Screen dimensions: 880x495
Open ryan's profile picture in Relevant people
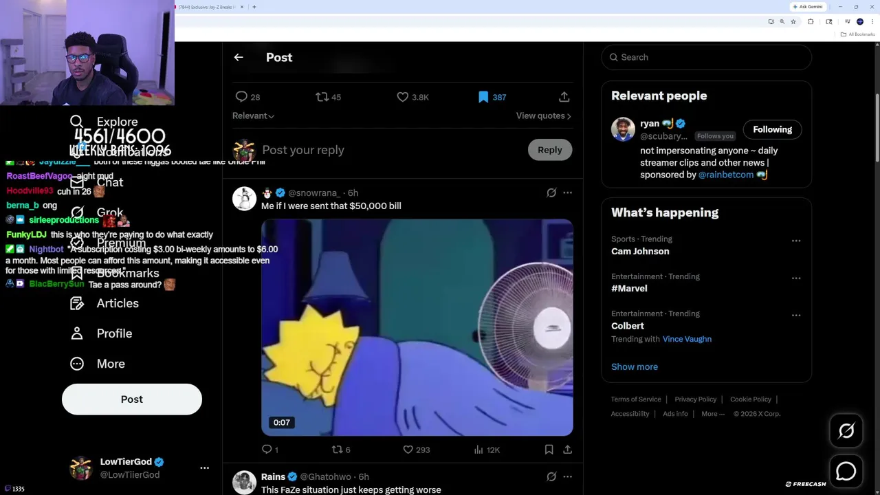pos(623,129)
